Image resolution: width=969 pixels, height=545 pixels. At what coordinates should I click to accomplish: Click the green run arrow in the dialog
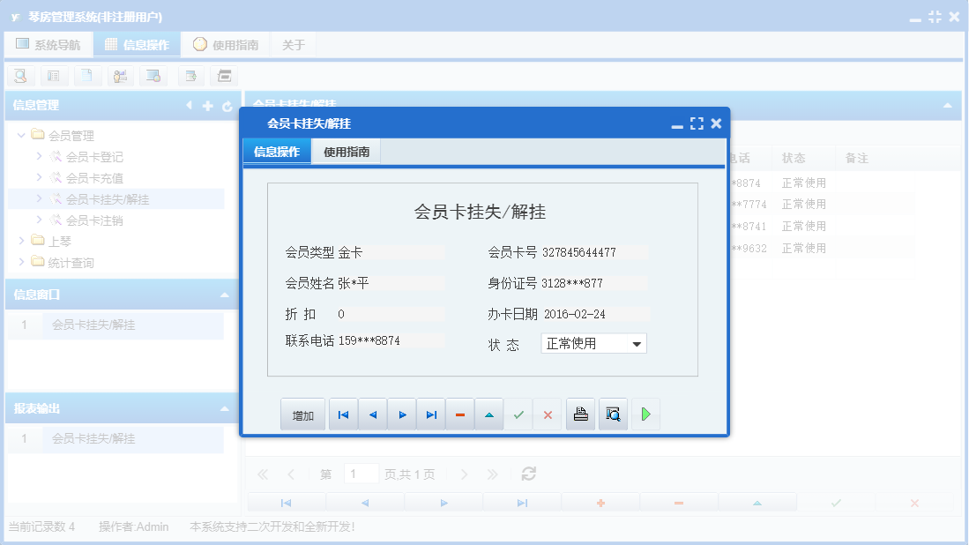pyautogui.click(x=645, y=414)
